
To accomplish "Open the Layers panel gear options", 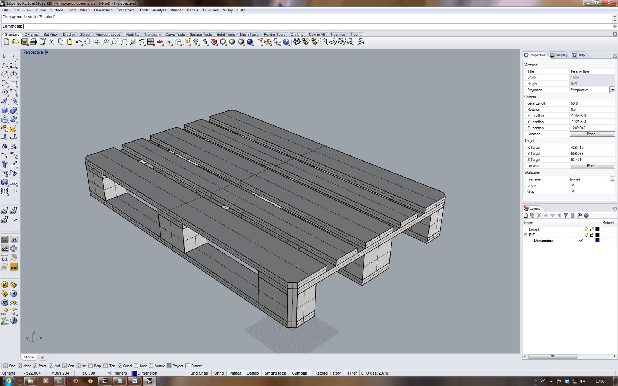I will (615, 209).
